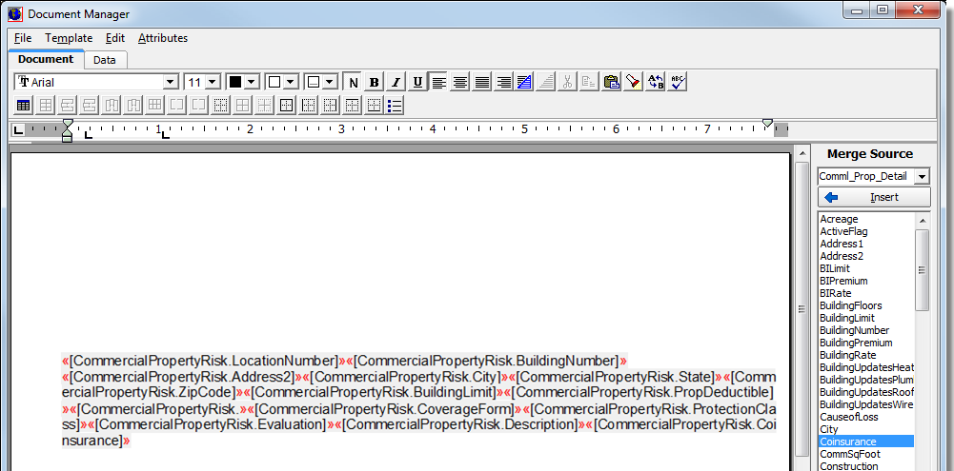The image size is (954, 471).
Task: Click the black text color swatch
Action: tap(234, 83)
